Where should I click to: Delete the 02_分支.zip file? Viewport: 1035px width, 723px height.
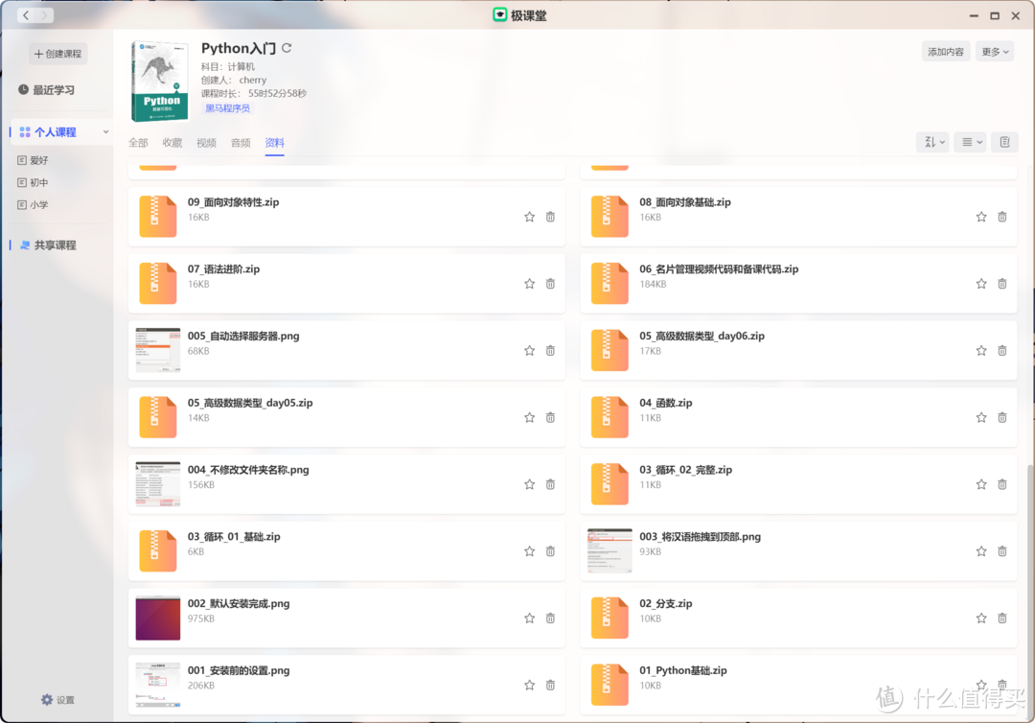coord(1002,618)
